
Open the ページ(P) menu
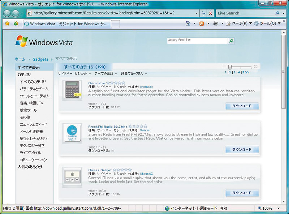click(x=237, y=23)
